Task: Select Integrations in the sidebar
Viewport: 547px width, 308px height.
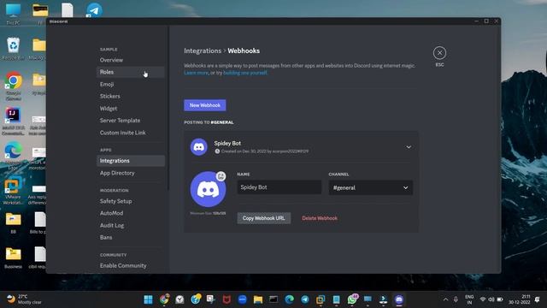Action: coord(131,161)
